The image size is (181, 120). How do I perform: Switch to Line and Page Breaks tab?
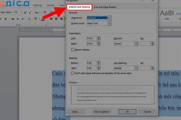(x=105, y=7)
